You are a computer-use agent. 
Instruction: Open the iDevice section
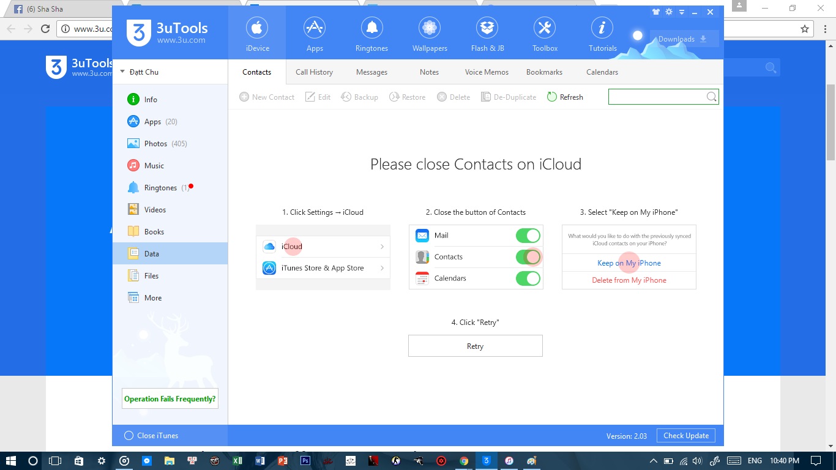coord(257,34)
